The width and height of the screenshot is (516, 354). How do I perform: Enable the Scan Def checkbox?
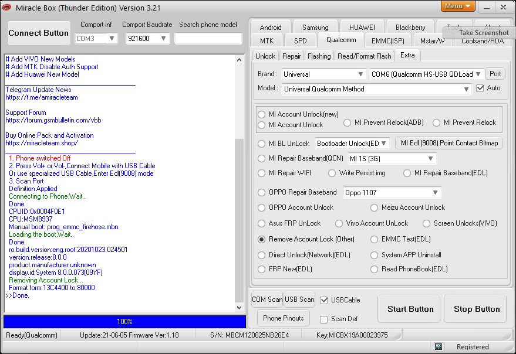coord(324,319)
